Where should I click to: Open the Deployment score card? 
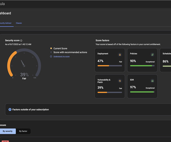pos(110,60)
